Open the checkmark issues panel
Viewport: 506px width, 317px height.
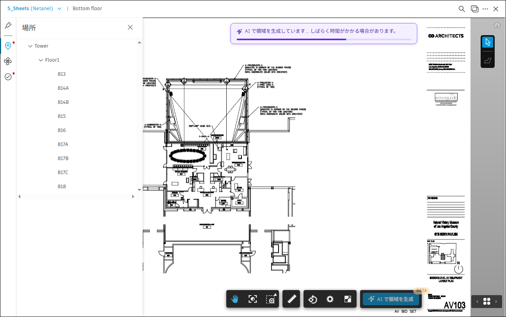(x=8, y=77)
